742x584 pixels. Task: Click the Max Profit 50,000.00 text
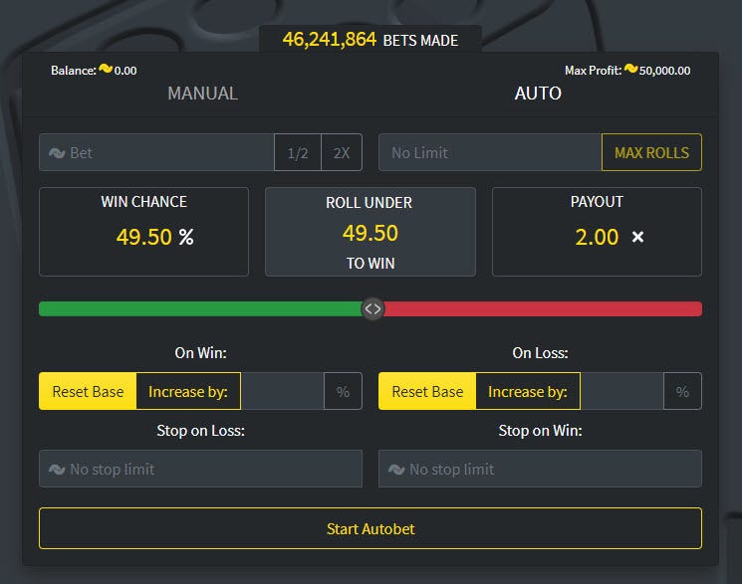click(x=627, y=71)
